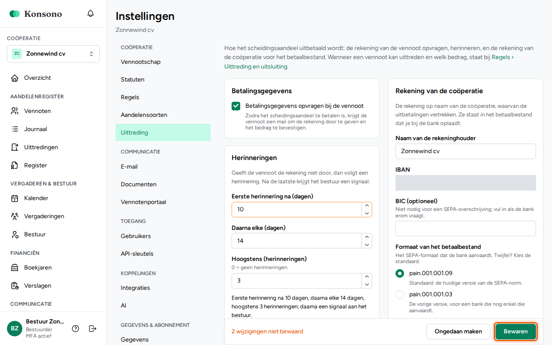Click the Uittredingen exit icon
The width and height of the screenshot is (552, 345).
(x=15, y=147)
